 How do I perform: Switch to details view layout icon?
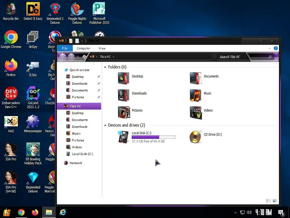(x=268, y=201)
